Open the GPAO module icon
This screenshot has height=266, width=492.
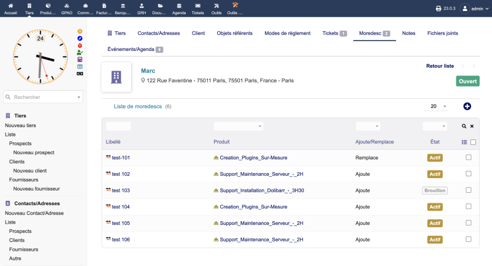point(66,6)
